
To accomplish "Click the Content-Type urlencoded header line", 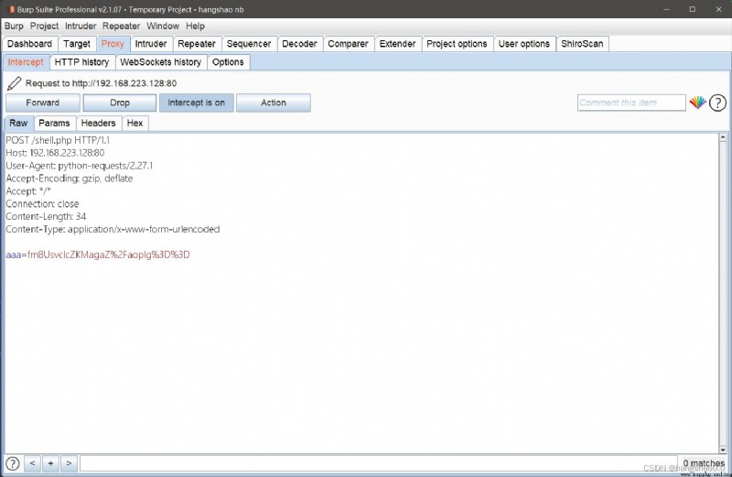I will coord(113,230).
